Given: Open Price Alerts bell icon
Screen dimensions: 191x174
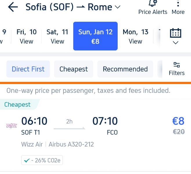Looking at the screenshot, I should pyautogui.click(x=153, y=3).
